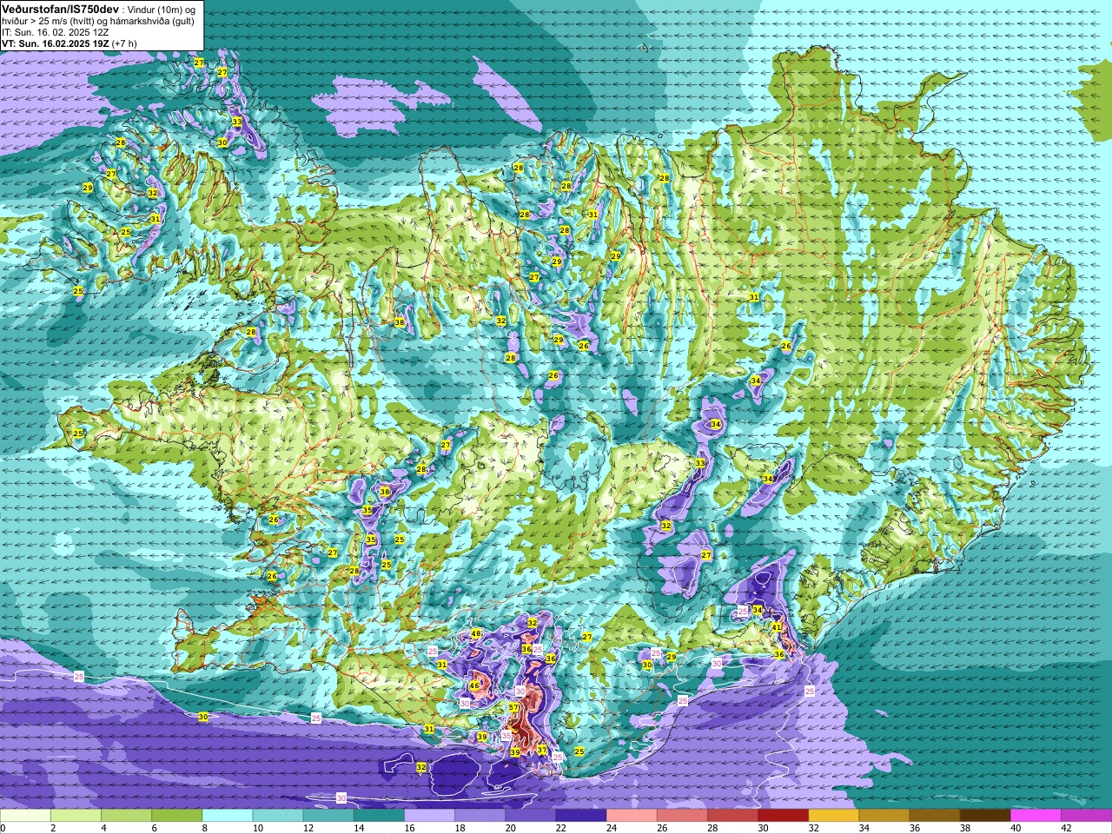Screen dimensions: 1112x834
Task: Select the 18–20 m/s purple legend segment
Action: click(x=480, y=816)
